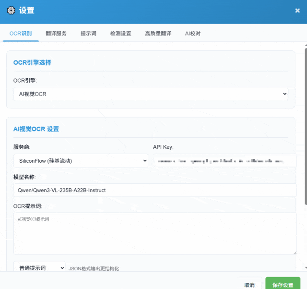Go to the 提示词 tab
Viewport: 307px width, 289px height.
click(x=88, y=34)
